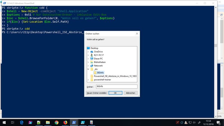Select Desktop at the tree root
The height and width of the screenshot is (126, 224).
click(x=94, y=48)
